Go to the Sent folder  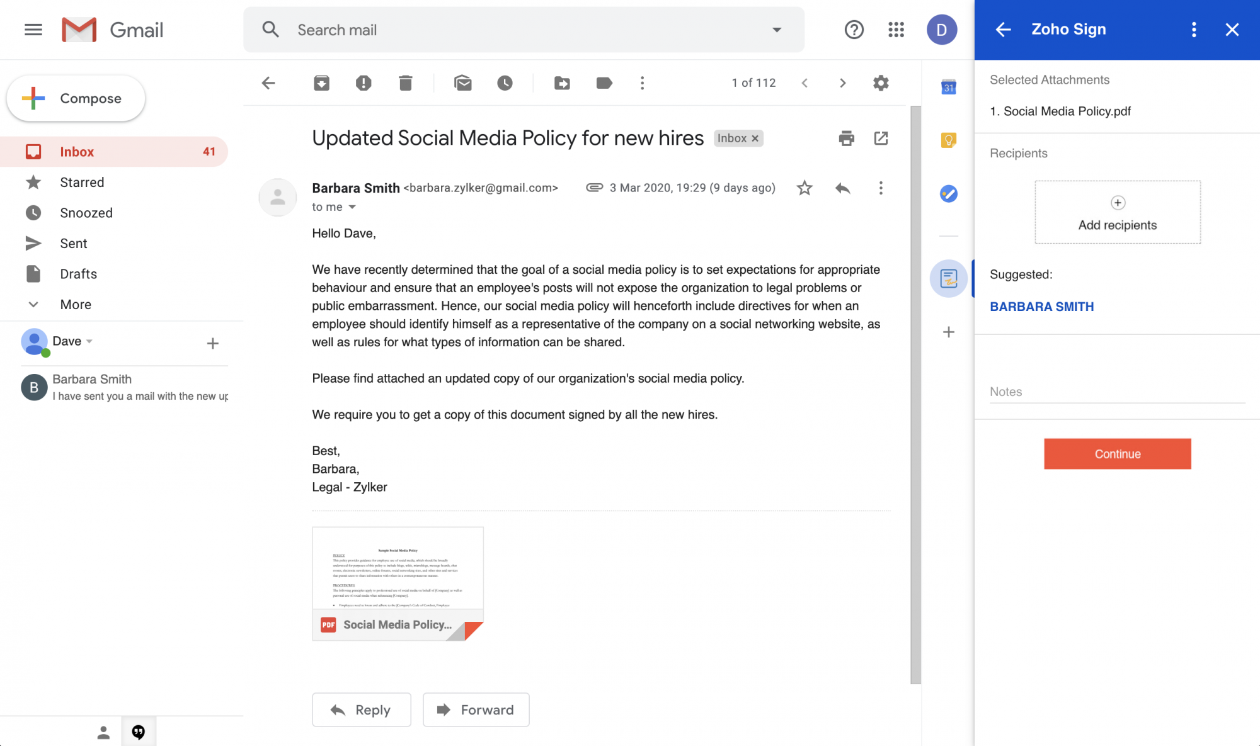pyautogui.click(x=73, y=244)
